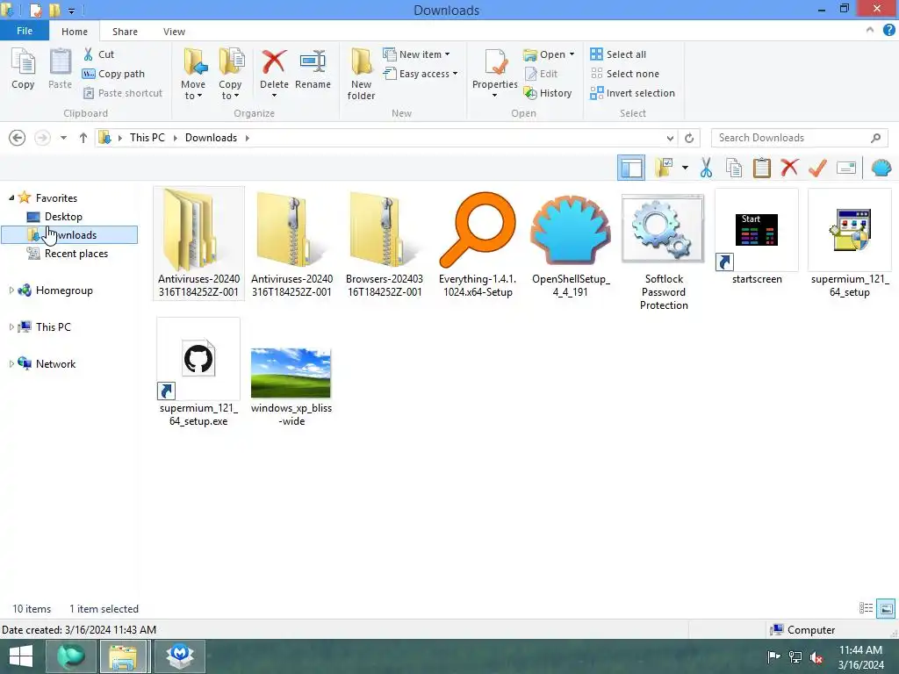899x674 pixels.
Task: Collapse the Favorites tree node
Action: [11, 197]
